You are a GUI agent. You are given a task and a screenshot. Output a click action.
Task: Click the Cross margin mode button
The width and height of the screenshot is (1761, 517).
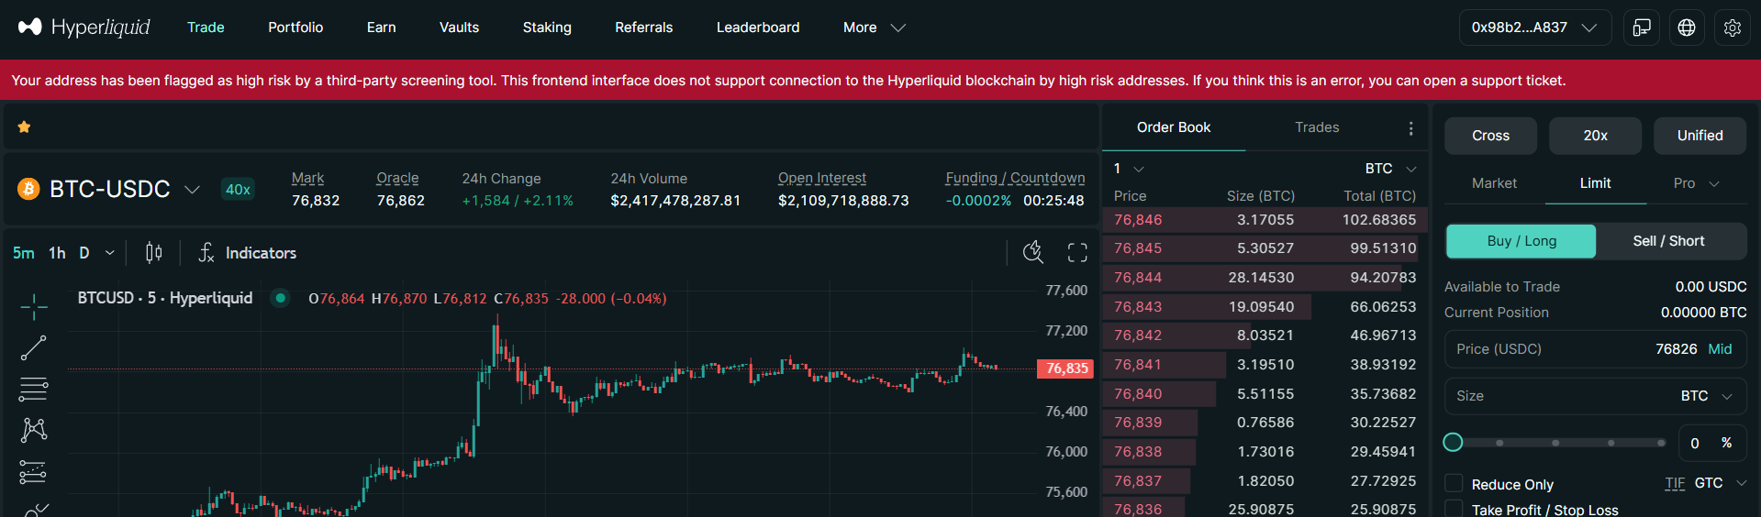(x=1490, y=136)
